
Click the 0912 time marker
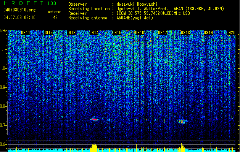[48, 33]
